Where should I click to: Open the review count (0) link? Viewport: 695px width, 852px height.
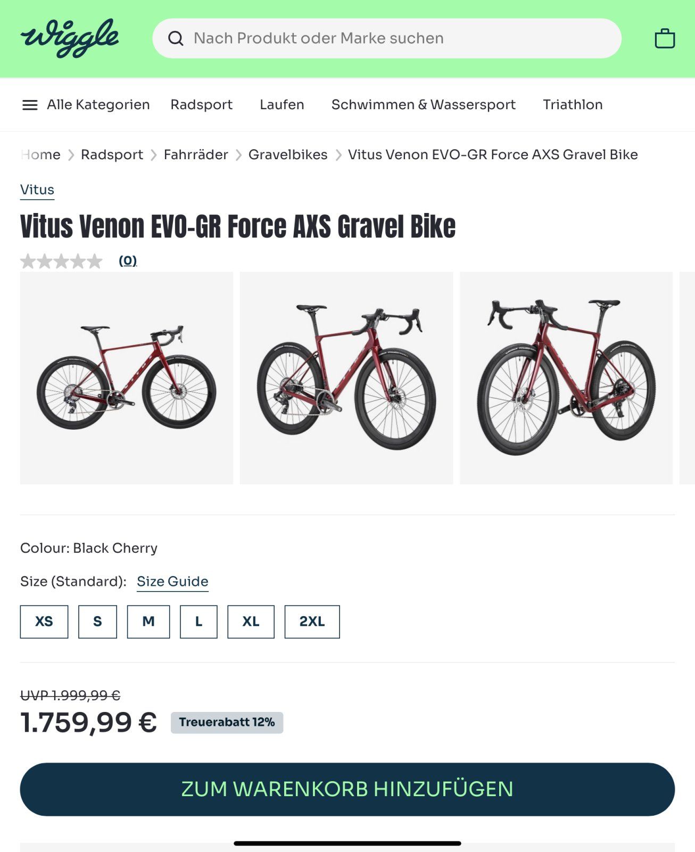[128, 260]
